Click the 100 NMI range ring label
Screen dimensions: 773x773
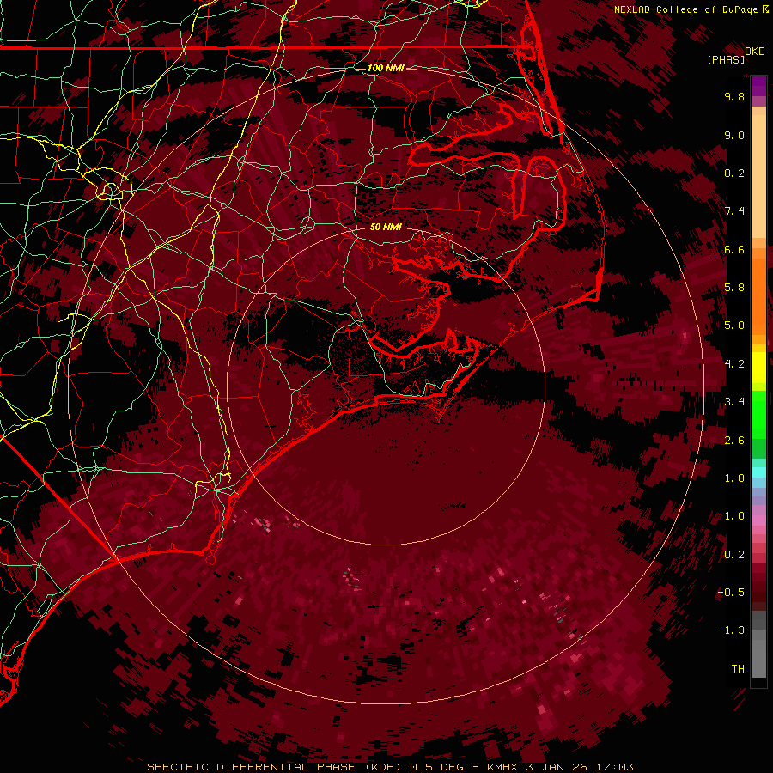click(x=386, y=68)
